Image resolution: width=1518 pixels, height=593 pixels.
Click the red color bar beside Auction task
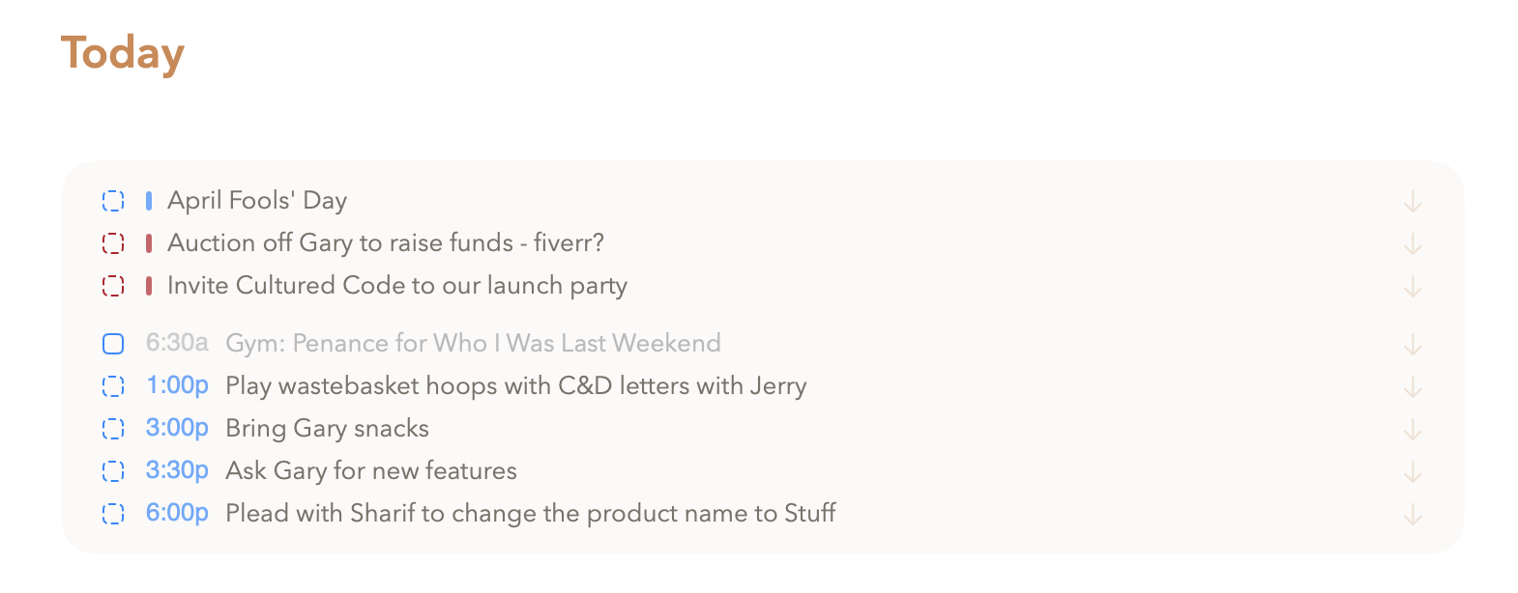pyautogui.click(x=149, y=243)
